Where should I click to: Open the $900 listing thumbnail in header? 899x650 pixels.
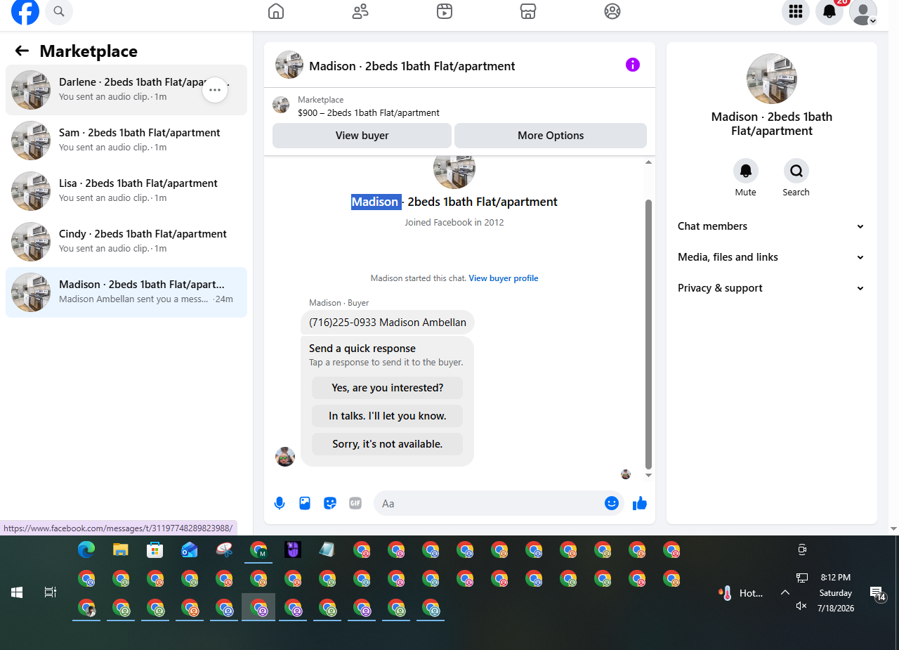coord(281,105)
